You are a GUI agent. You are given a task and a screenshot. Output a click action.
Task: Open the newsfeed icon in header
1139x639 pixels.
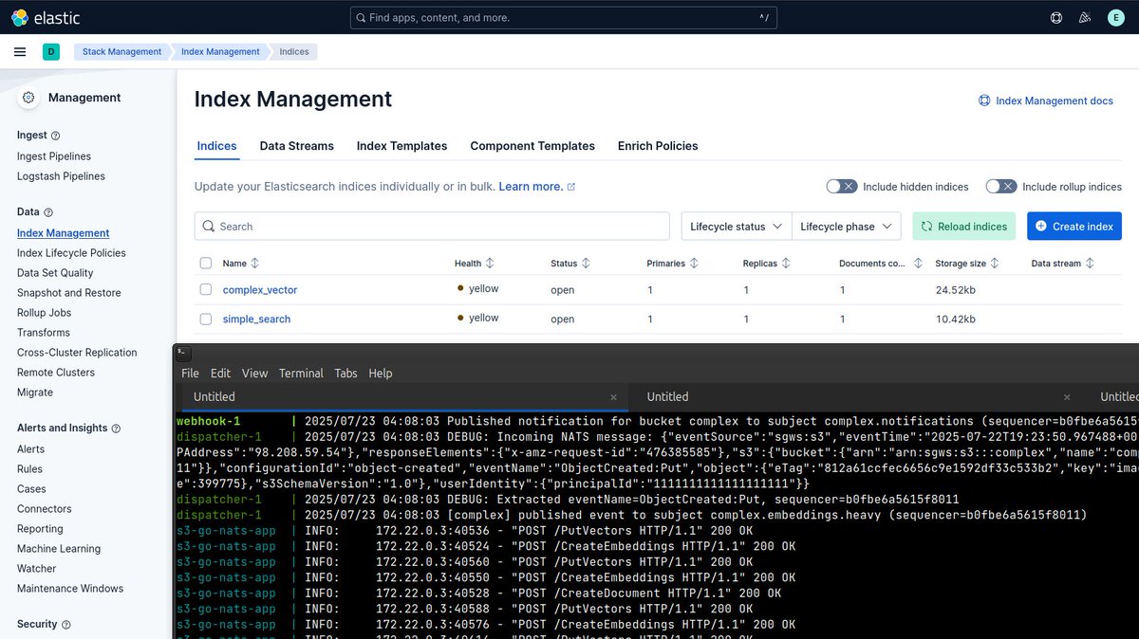pos(1085,17)
